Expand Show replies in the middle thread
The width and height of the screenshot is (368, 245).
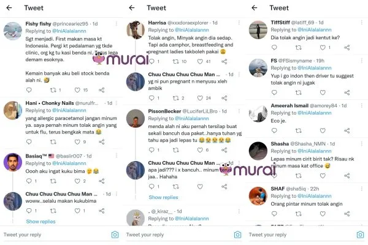tap(163, 197)
